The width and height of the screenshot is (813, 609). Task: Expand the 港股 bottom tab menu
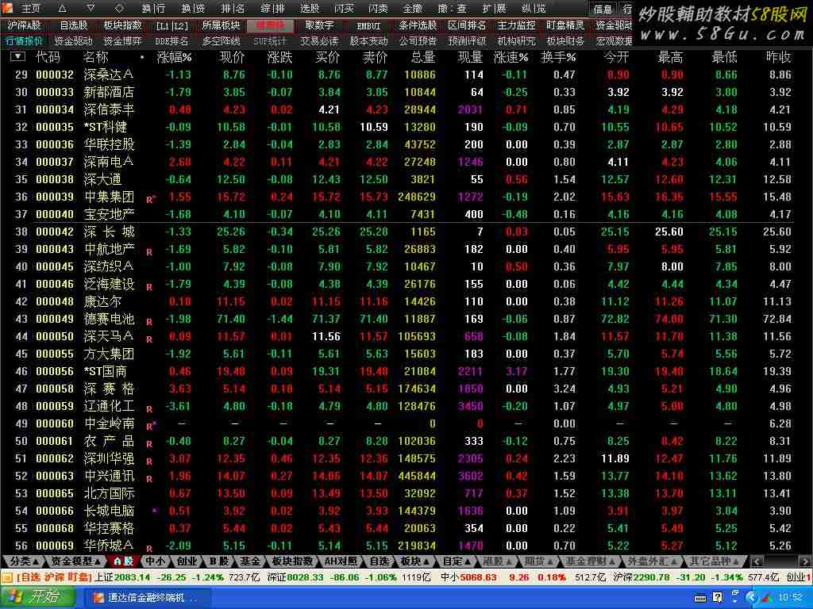click(497, 561)
